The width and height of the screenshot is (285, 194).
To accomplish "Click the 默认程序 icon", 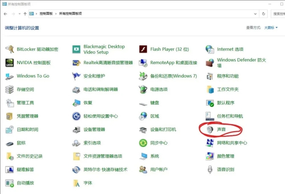I will pyautogui.click(x=210, y=103).
